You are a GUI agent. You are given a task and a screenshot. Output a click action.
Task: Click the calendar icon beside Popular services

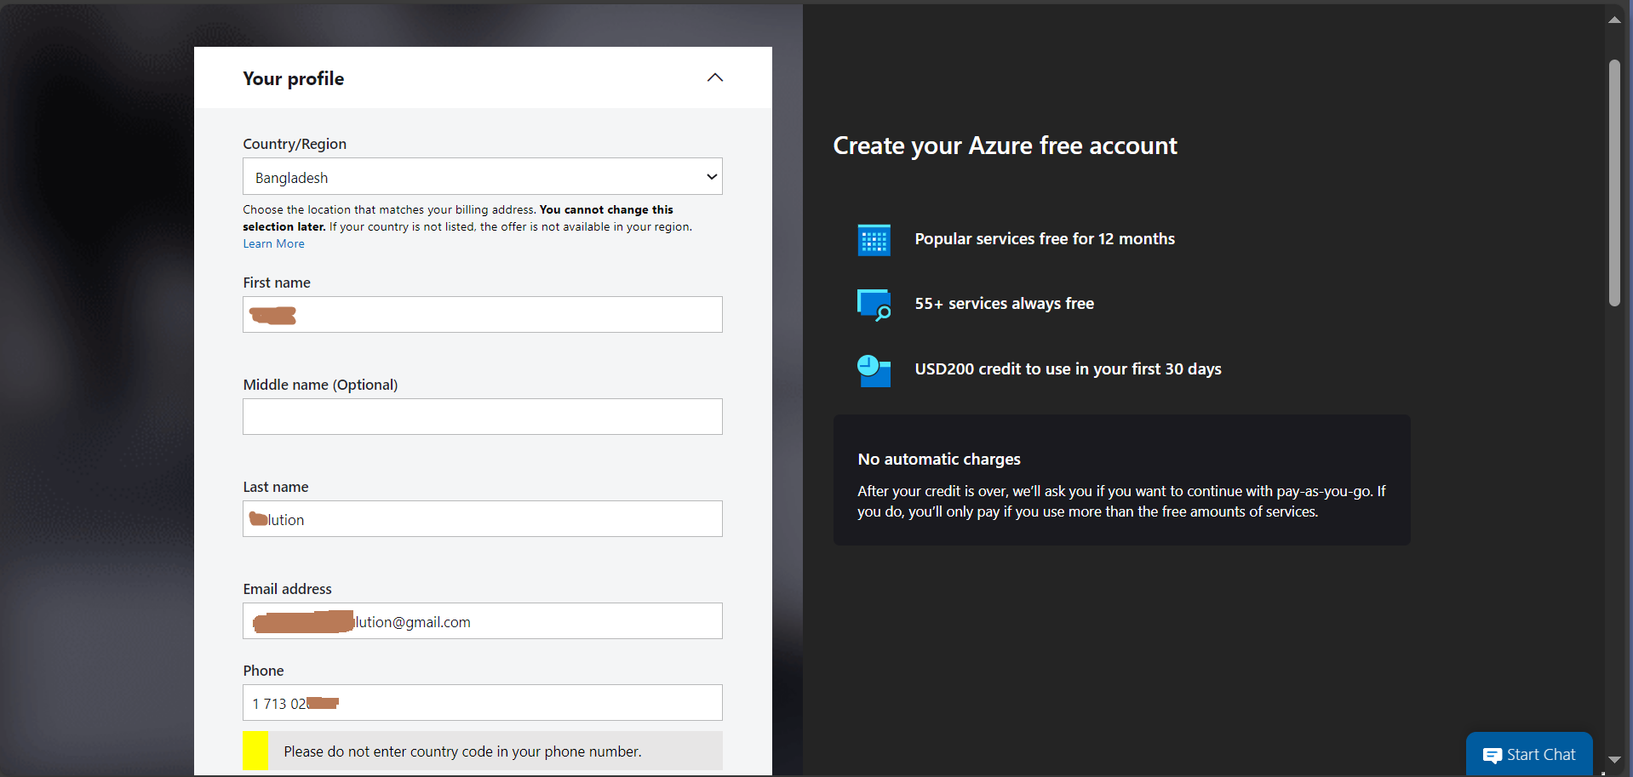pos(874,240)
